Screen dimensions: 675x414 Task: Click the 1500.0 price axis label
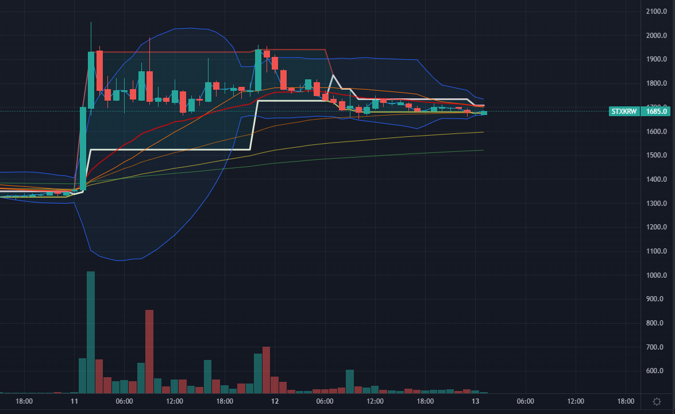click(x=656, y=155)
